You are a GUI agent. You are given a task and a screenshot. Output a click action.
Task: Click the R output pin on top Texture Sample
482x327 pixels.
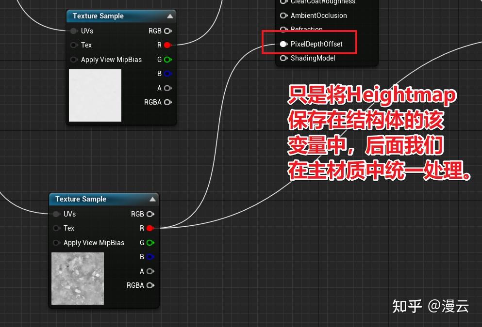tap(167, 45)
